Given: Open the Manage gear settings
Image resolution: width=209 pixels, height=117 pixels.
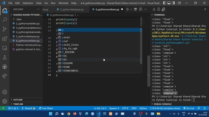Looking at the screenshot, I should point(5,101).
